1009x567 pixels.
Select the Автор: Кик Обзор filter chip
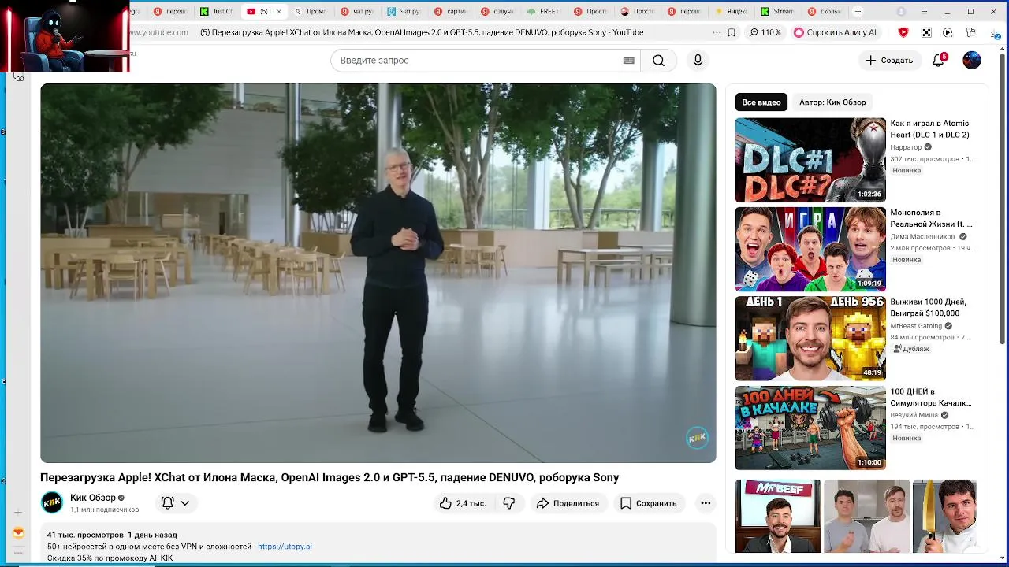point(832,102)
